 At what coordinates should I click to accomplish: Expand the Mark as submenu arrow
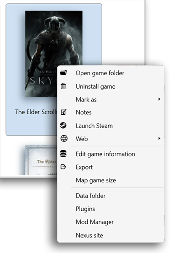[x=159, y=99]
